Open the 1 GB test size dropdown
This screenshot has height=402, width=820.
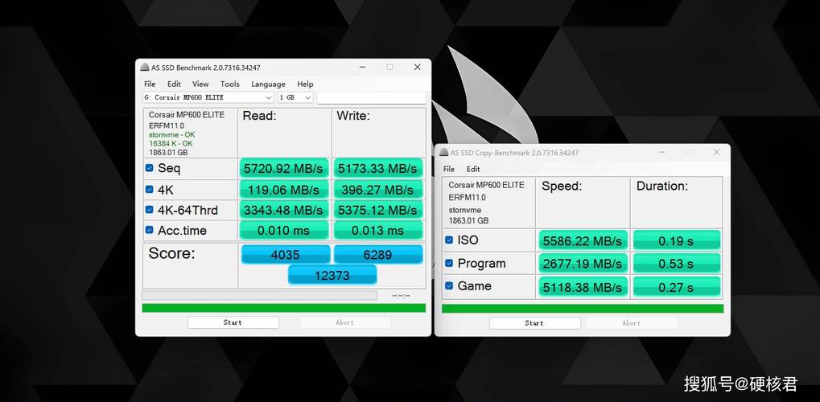click(x=295, y=98)
